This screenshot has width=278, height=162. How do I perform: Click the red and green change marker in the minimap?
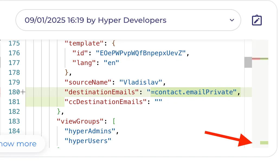(260, 59)
